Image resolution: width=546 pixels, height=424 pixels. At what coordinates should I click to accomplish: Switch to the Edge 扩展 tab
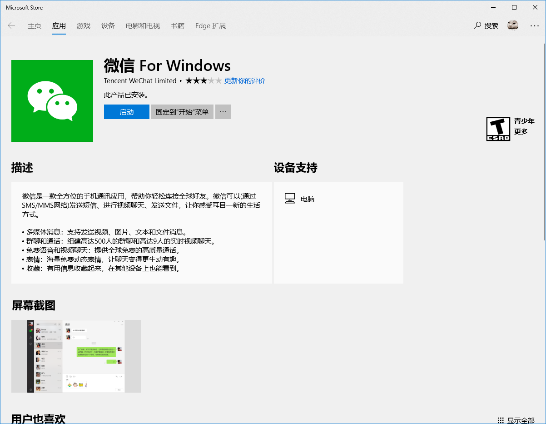click(210, 26)
